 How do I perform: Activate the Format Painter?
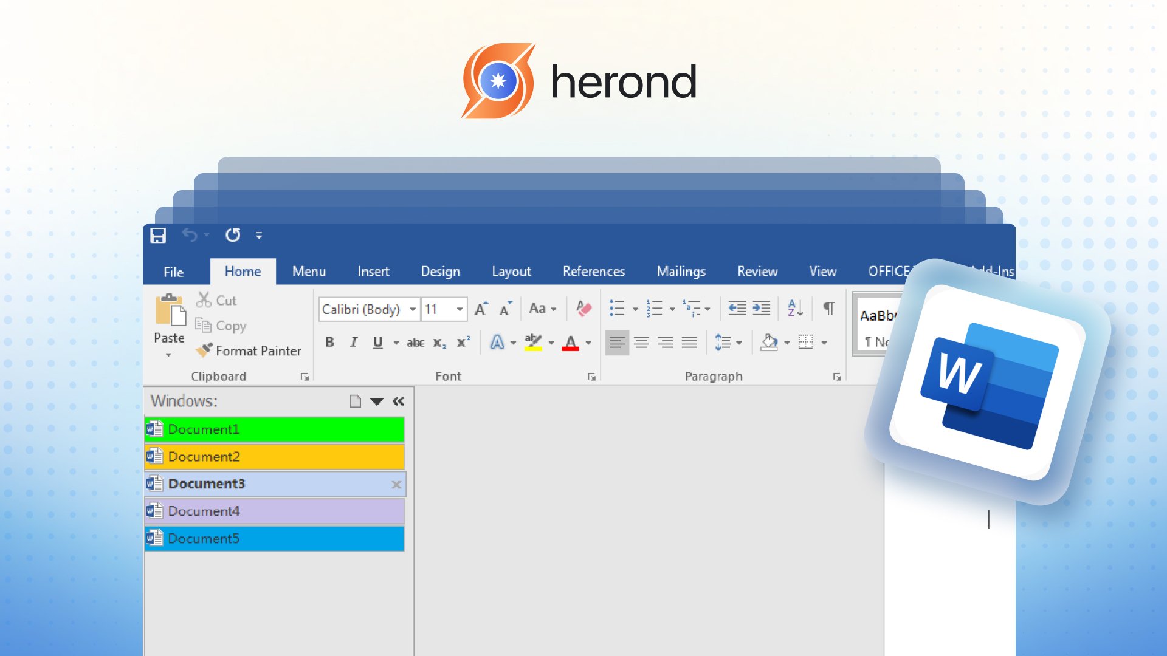(x=248, y=350)
